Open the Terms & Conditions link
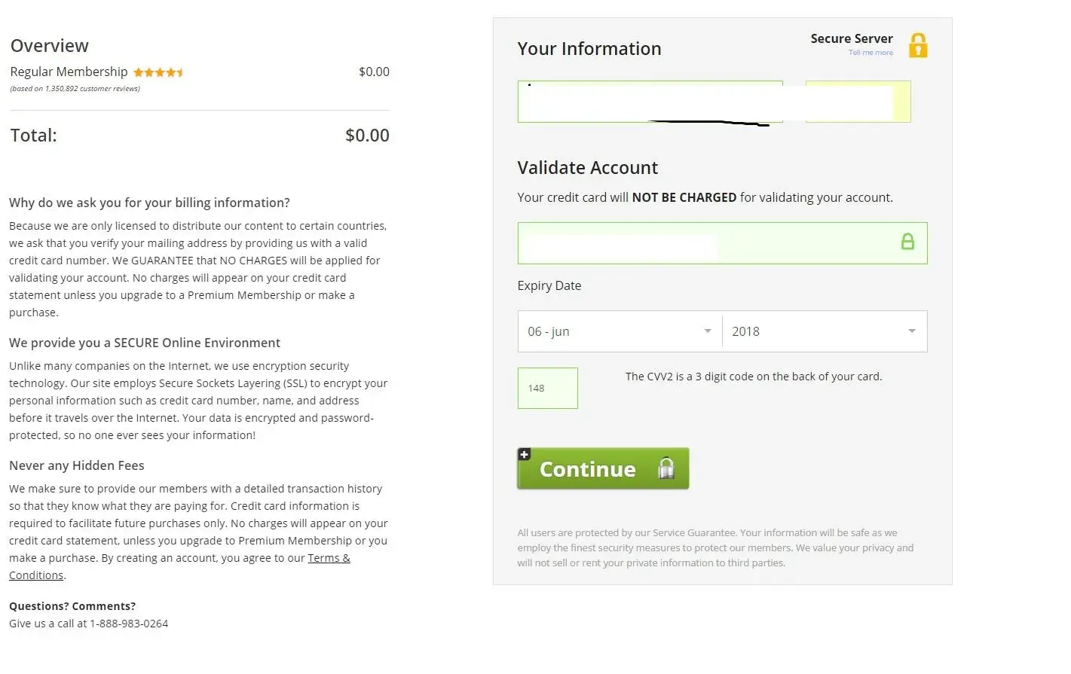This screenshot has width=1071, height=674. (x=329, y=559)
